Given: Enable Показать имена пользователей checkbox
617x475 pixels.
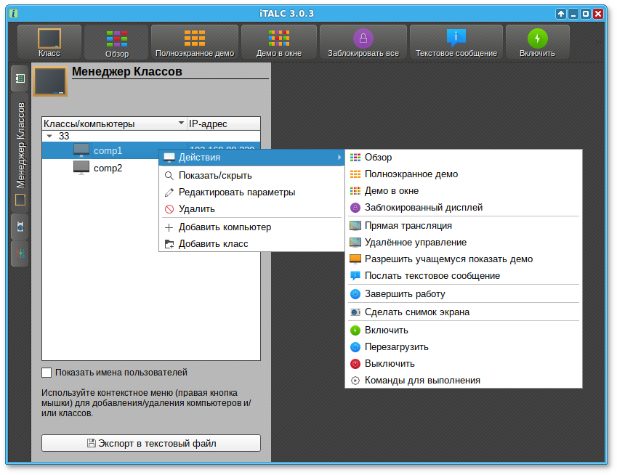Looking at the screenshot, I should click(47, 373).
